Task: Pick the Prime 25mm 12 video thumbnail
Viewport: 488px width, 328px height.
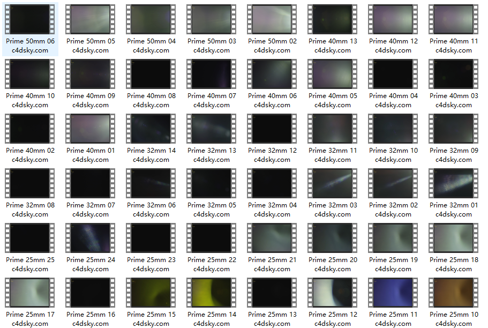Action: pos(333,293)
